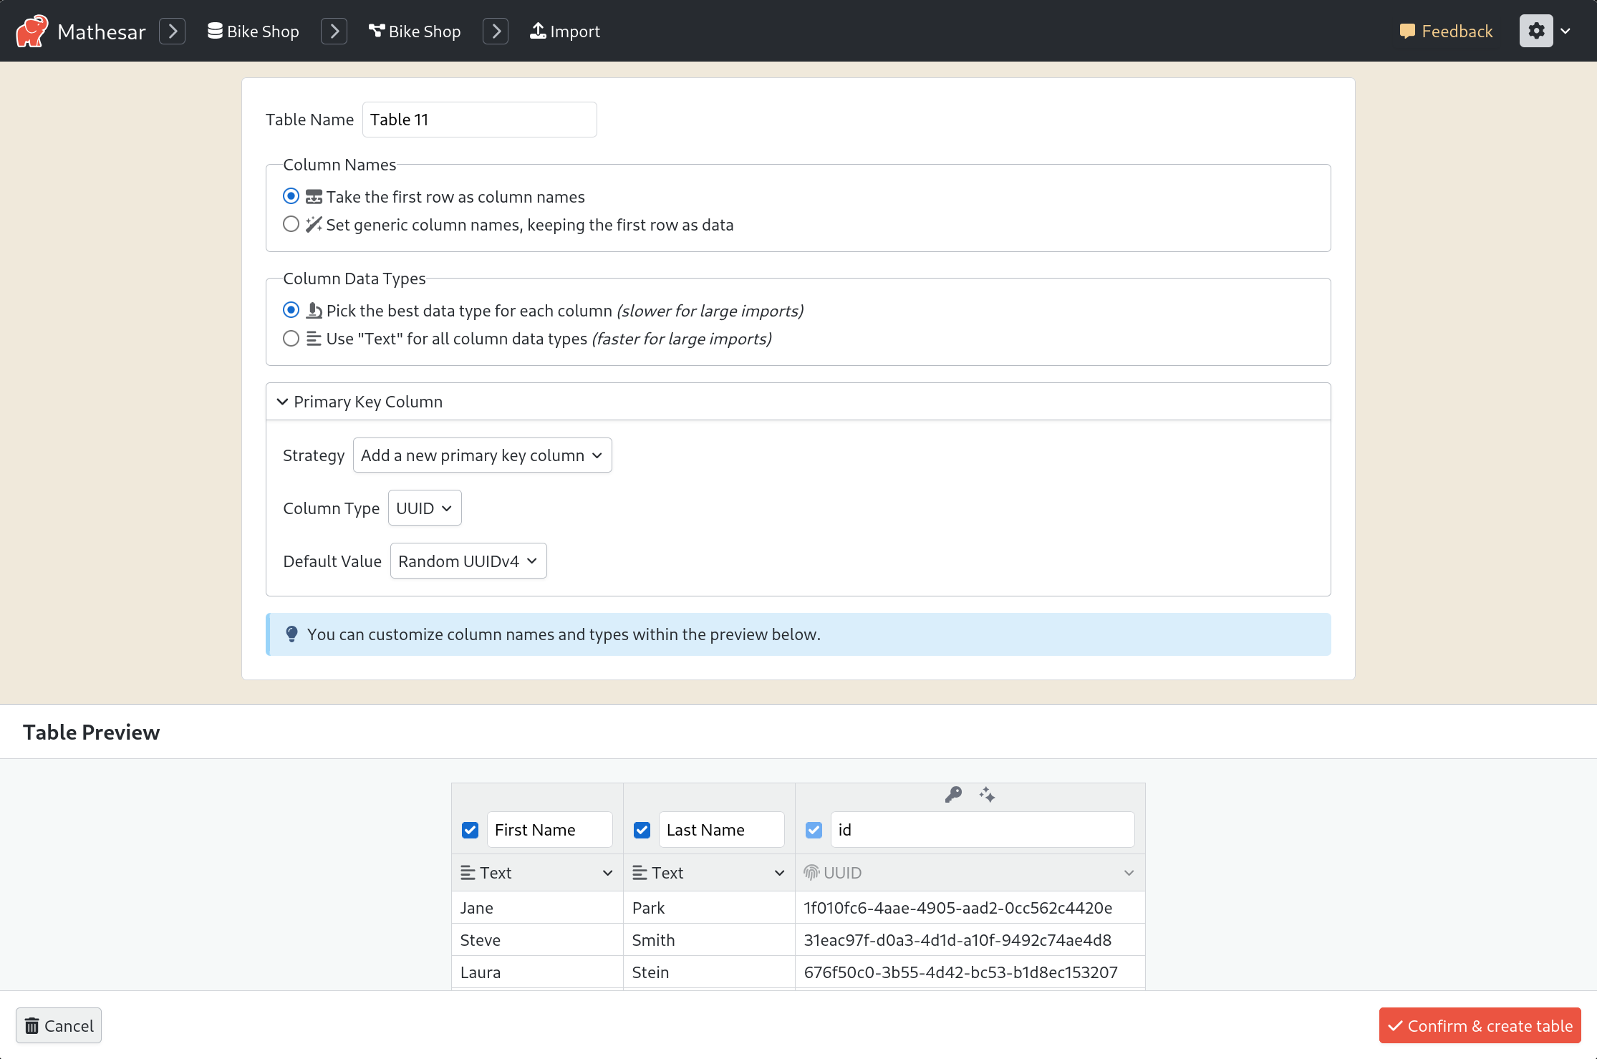The width and height of the screenshot is (1597, 1059).
Task: Click the schema icon before second Bike Shop
Action: 375,31
